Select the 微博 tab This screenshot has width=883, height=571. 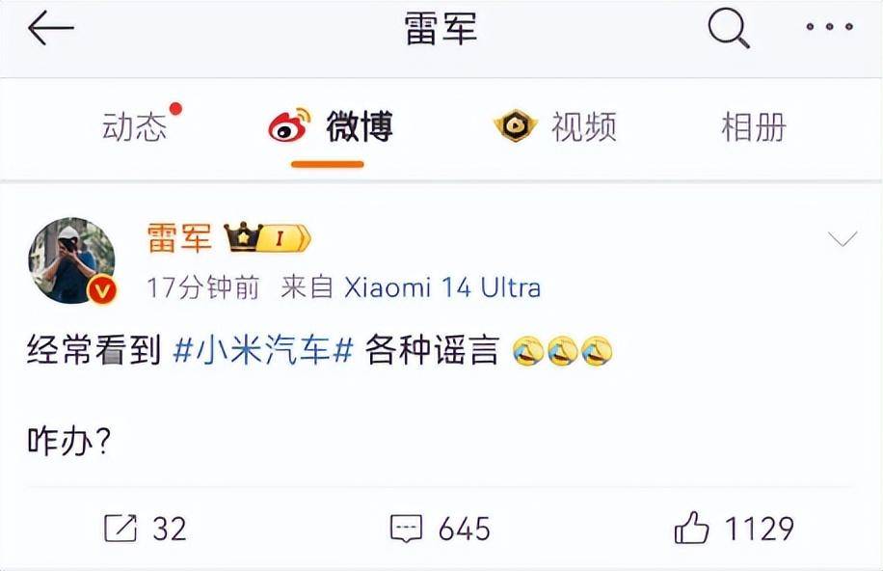(x=360, y=125)
